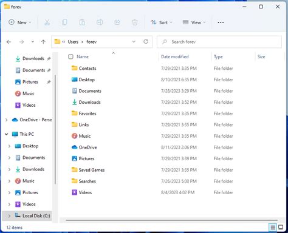Open the New dropdown menu
The width and height of the screenshot is (288, 233).
click(x=20, y=22)
